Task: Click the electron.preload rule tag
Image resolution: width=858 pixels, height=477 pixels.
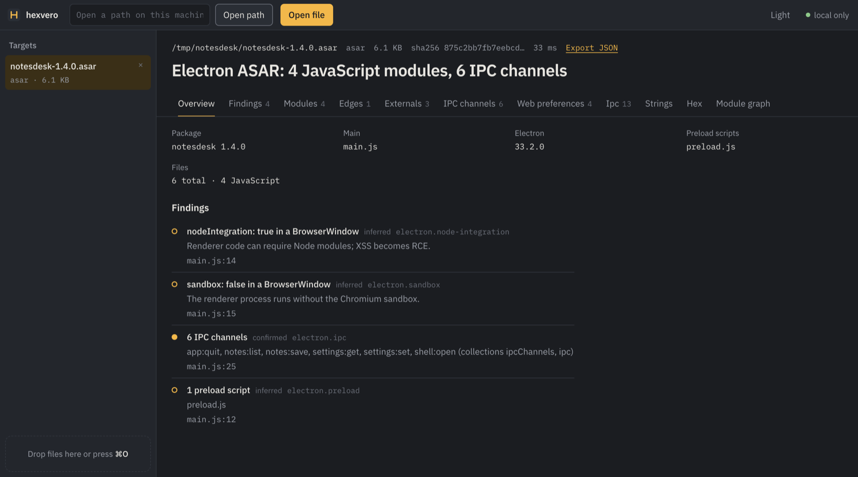Action: (323, 391)
